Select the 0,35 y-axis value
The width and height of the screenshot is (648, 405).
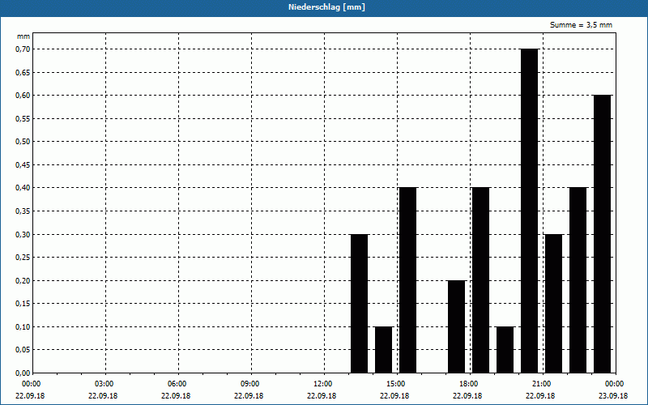click(x=23, y=211)
